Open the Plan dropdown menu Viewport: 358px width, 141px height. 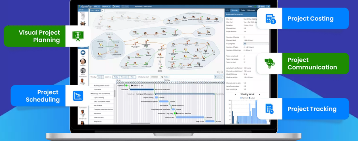[x=97, y=6]
